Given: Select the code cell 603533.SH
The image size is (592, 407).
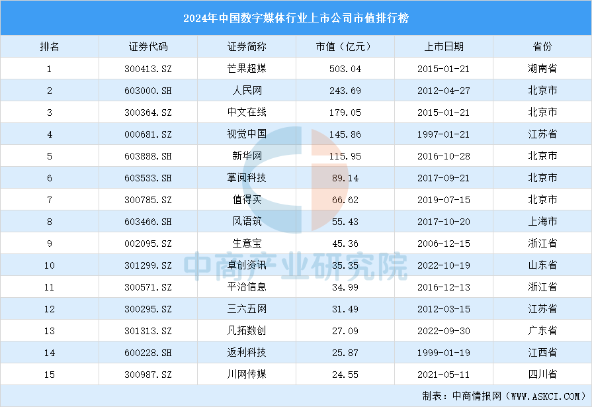Looking at the screenshot, I should [x=148, y=179].
